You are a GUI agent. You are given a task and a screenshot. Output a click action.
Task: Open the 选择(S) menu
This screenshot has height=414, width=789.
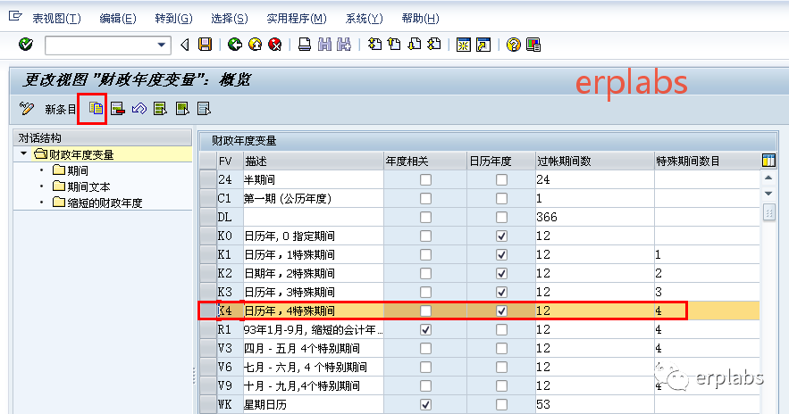pos(230,19)
